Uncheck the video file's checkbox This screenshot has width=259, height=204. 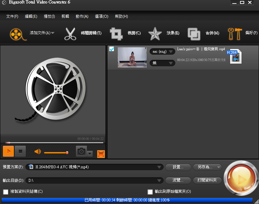click(x=112, y=49)
